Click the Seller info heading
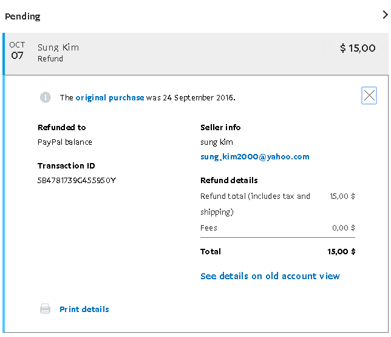This screenshot has height=337, width=391. [x=220, y=127]
